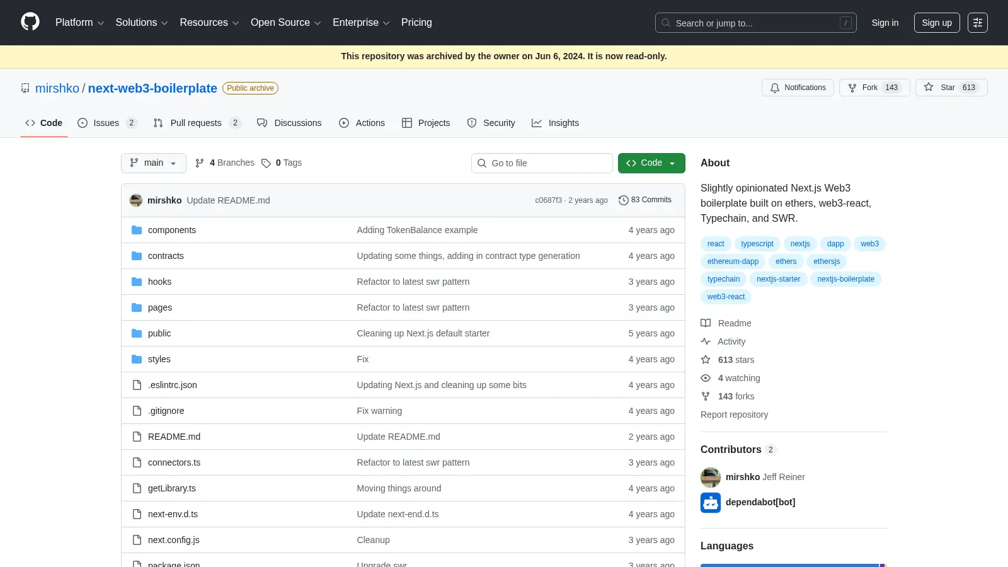Fork the repository using Fork button
The width and height of the screenshot is (1008, 567).
[x=874, y=88]
